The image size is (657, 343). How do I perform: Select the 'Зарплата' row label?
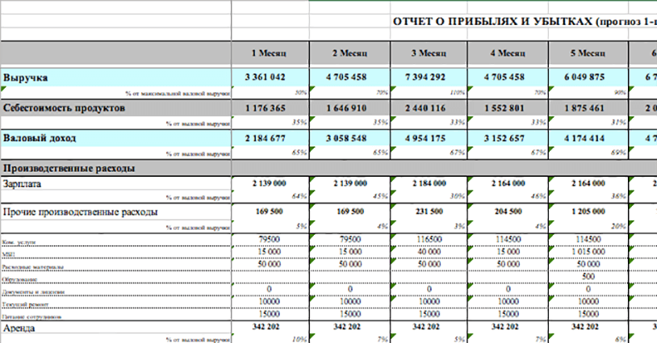point(24,184)
